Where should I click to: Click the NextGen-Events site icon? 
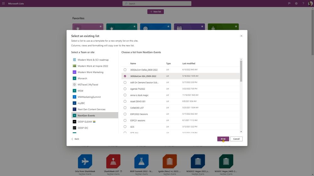point(74,115)
